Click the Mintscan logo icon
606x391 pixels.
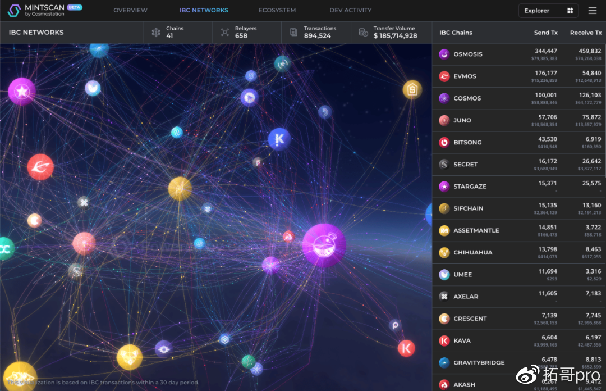coord(14,10)
